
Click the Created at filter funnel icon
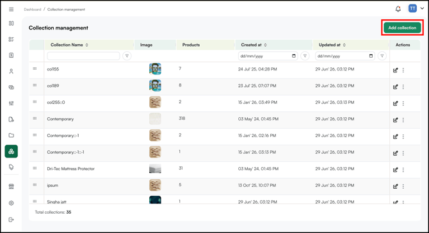coord(305,56)
